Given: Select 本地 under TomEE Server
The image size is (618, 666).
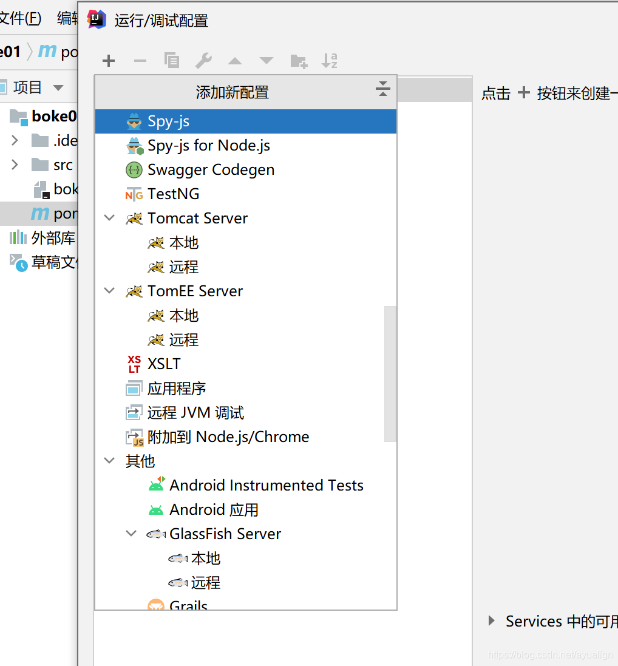Looking at the screenshot, I should pyautogui.click(x=246, y=316).
